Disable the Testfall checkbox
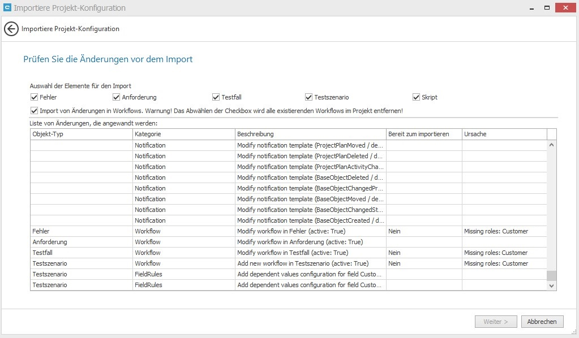Screen dimensions: 579x338 click(x=216, y=97)
